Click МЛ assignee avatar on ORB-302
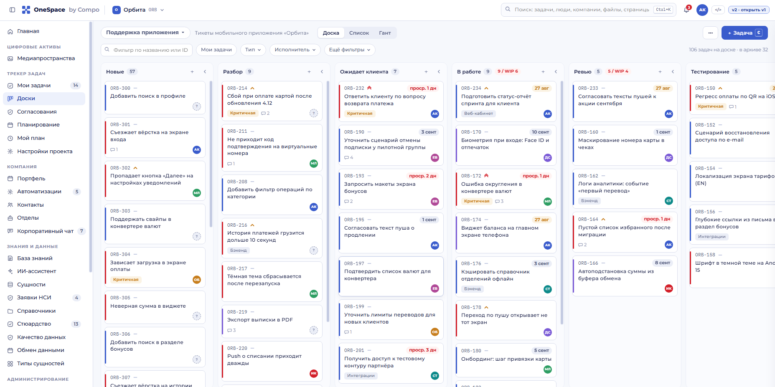Screen dimensions: 775x387 pyautogui.click(x=197, y=193)
